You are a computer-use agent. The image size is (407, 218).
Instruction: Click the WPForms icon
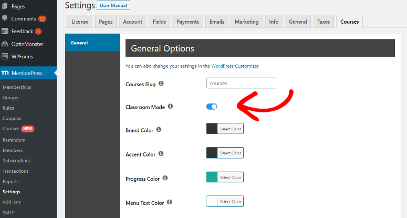click(5, 56)
